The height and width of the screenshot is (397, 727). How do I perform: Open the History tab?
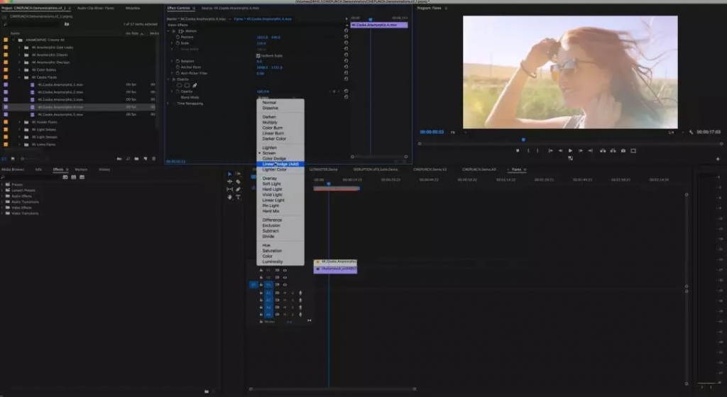pyautogui.click(x=104, y=169)
